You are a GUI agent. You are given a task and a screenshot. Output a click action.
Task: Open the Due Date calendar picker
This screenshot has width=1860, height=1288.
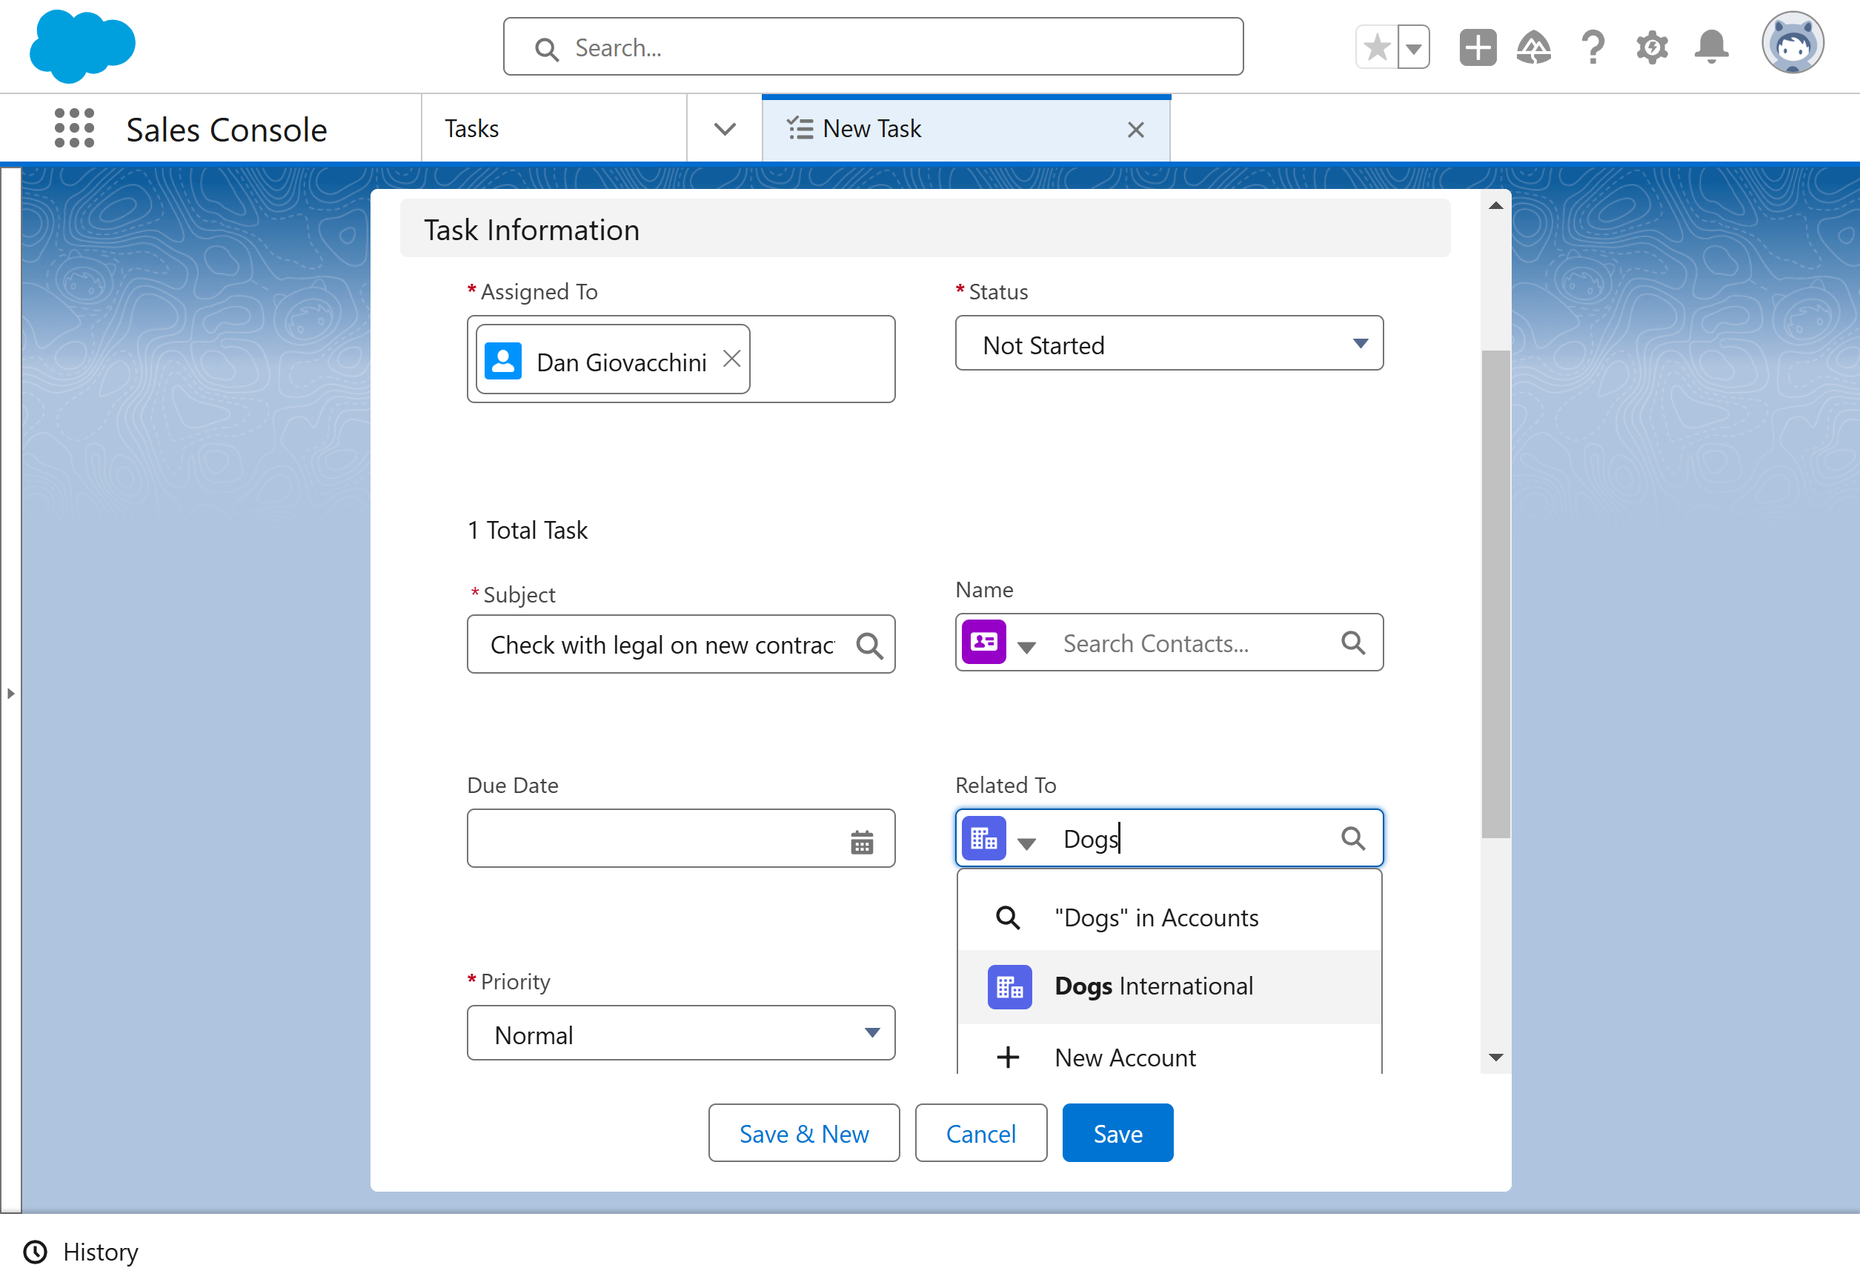point(861,843)
